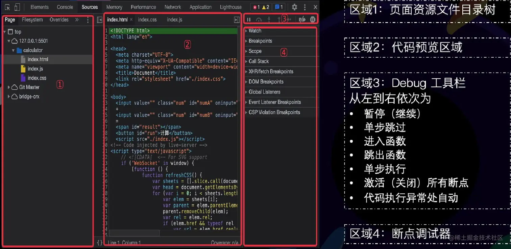Click the '<!DOCTYPE html>' highlighted code line
Image resolution: width=511 pixels, height=249 pixels.
click(x=174, y=31)
